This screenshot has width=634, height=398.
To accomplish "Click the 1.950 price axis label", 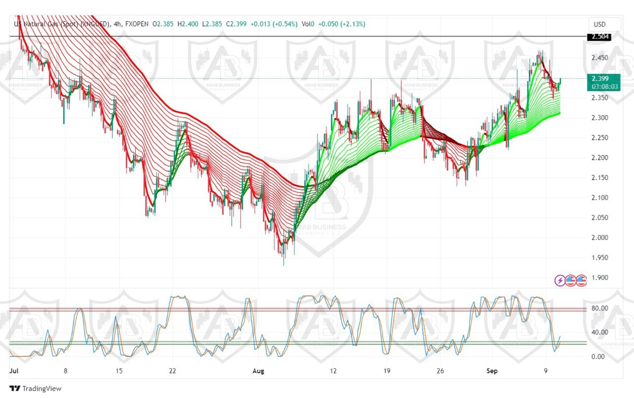I will coord(600,258).
